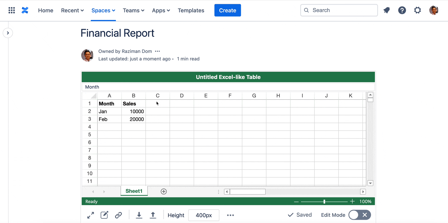Expand the Recent dropdown menu
448x223 pixels.
(72, 10)
